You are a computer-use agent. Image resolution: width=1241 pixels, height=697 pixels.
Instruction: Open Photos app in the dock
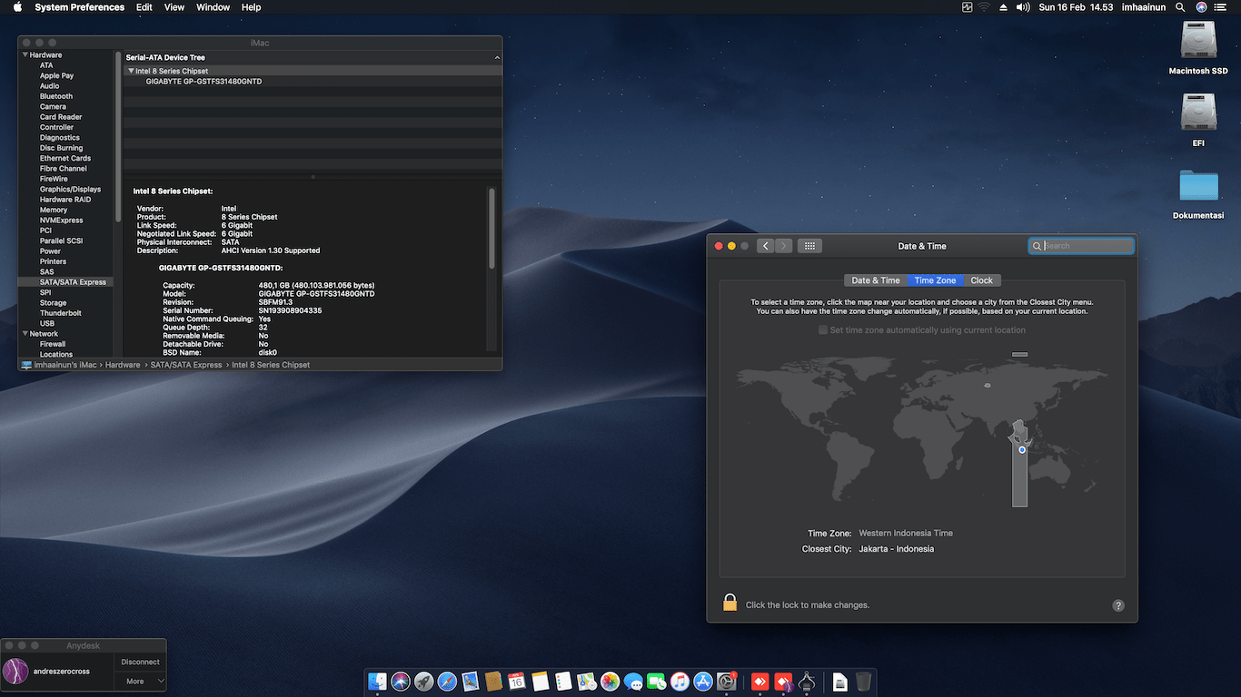tap(610, 682)
